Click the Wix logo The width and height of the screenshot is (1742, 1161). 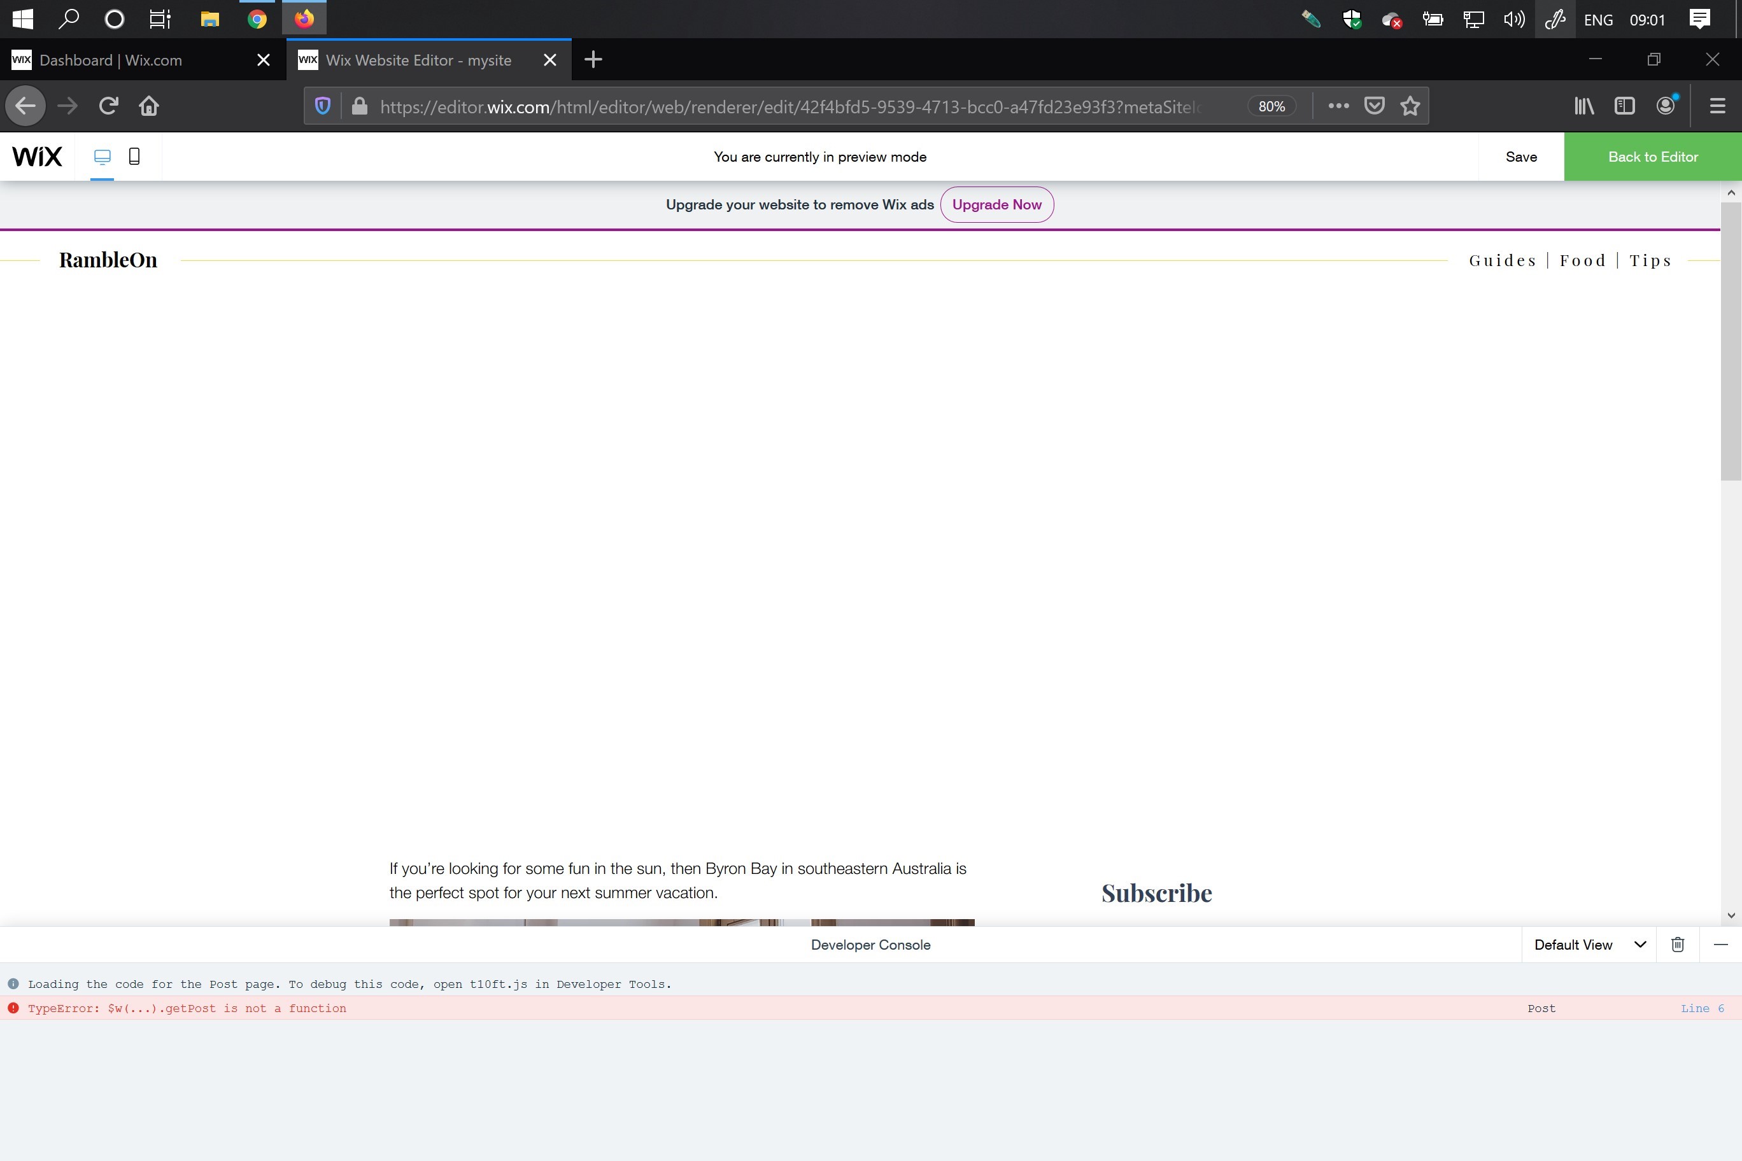37,156
